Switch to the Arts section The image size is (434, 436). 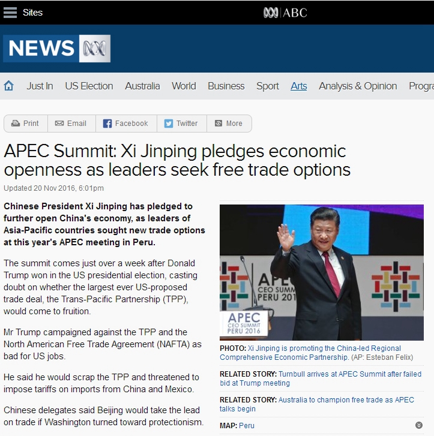(298, 86)
